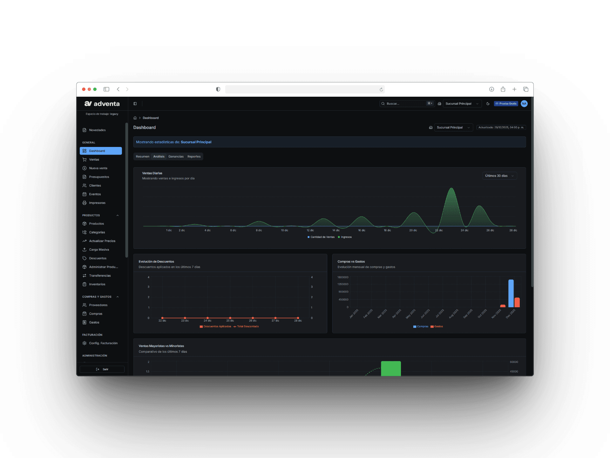Click the Salir logout button
This screenshot has width=610, height=458.
pyautogui.click(x=102, y=369)
